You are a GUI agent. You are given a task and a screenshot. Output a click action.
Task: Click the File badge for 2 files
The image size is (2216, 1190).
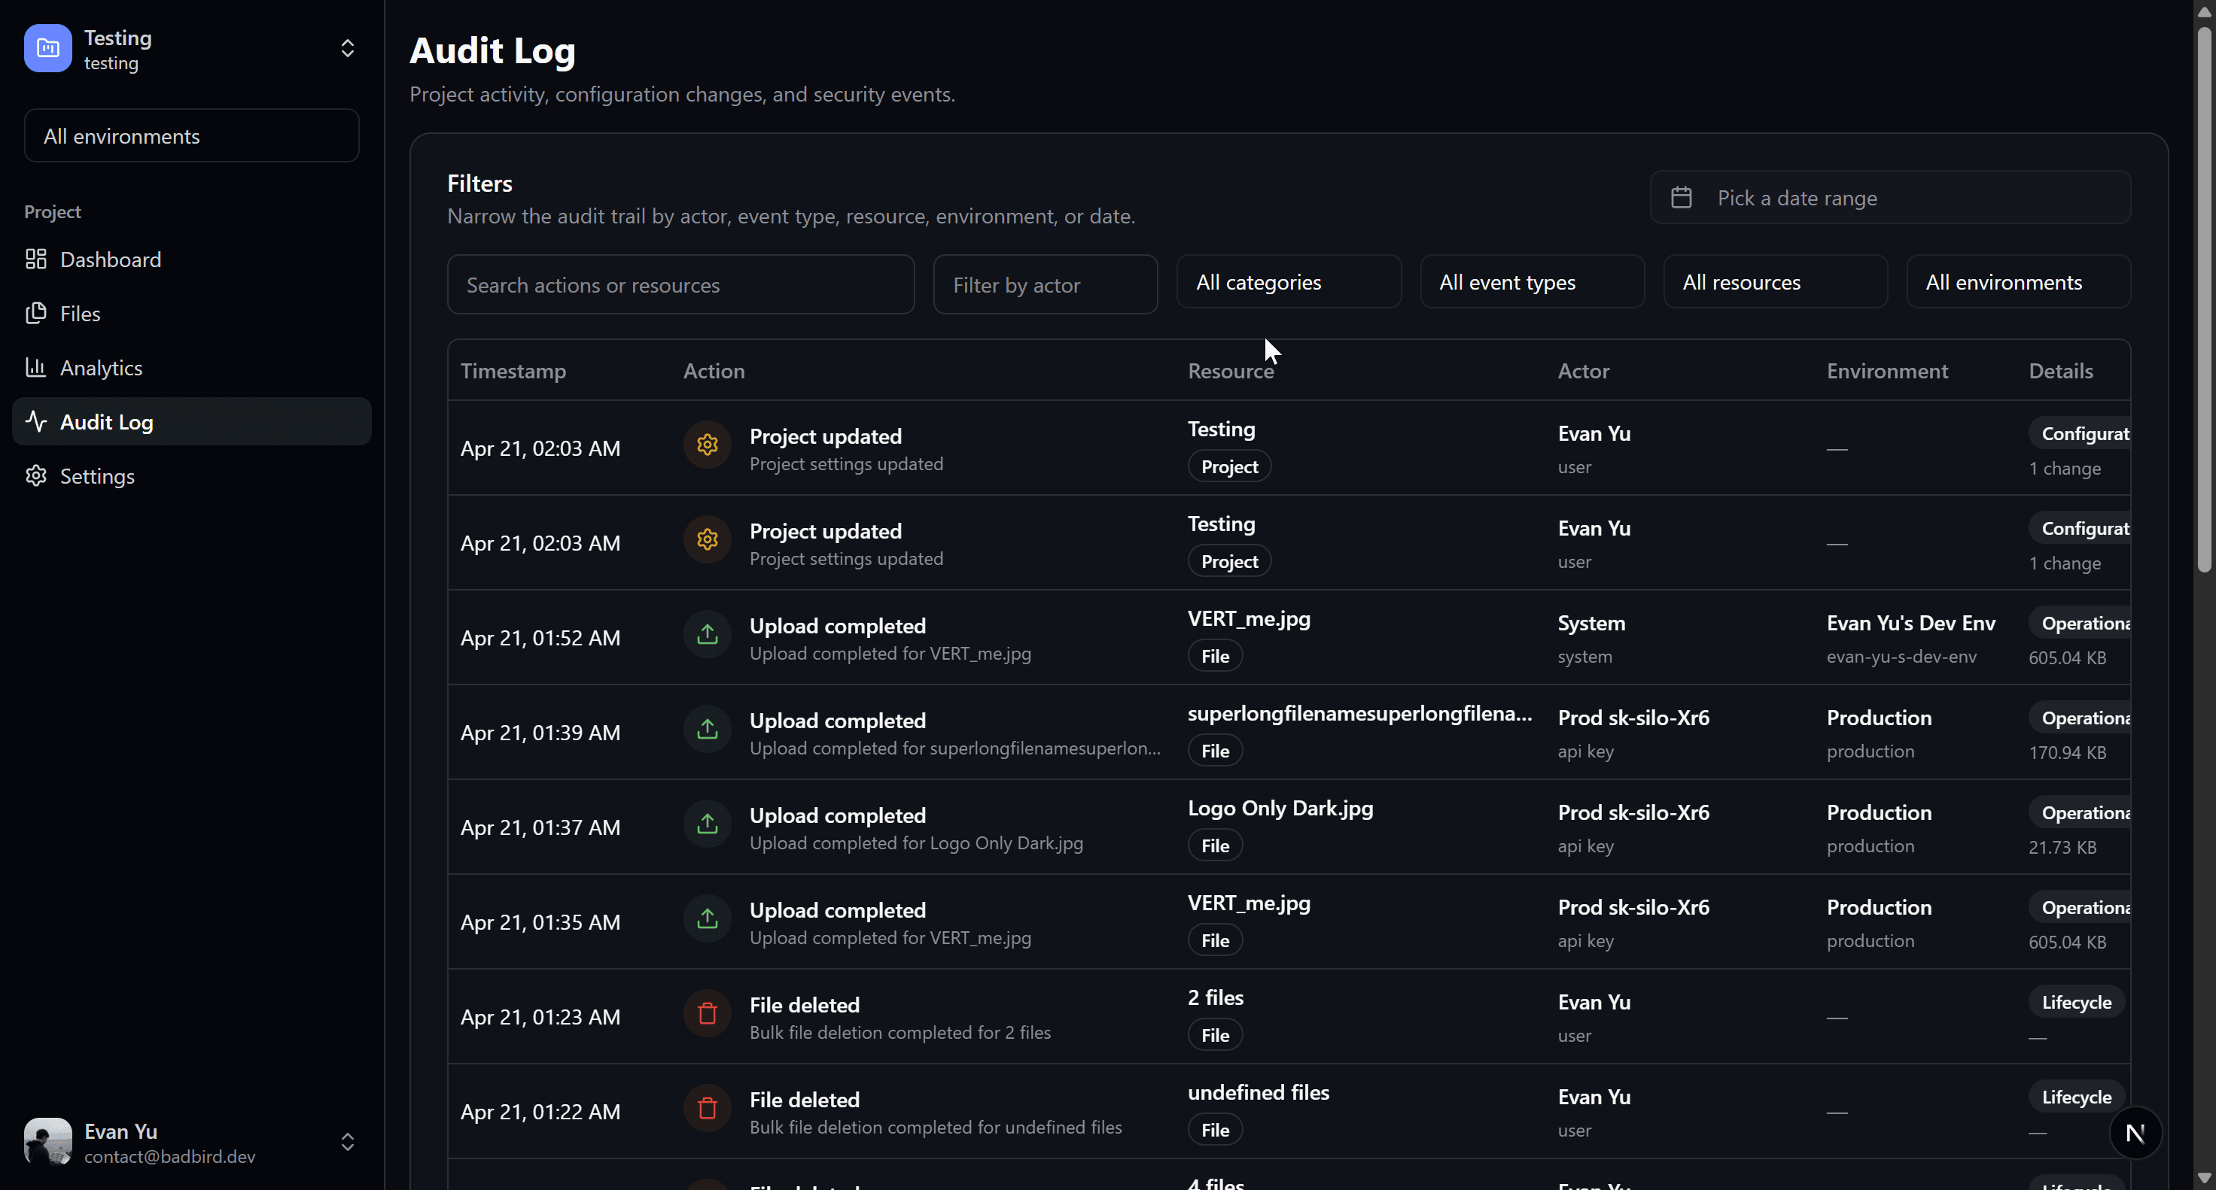point(1215,1035)
